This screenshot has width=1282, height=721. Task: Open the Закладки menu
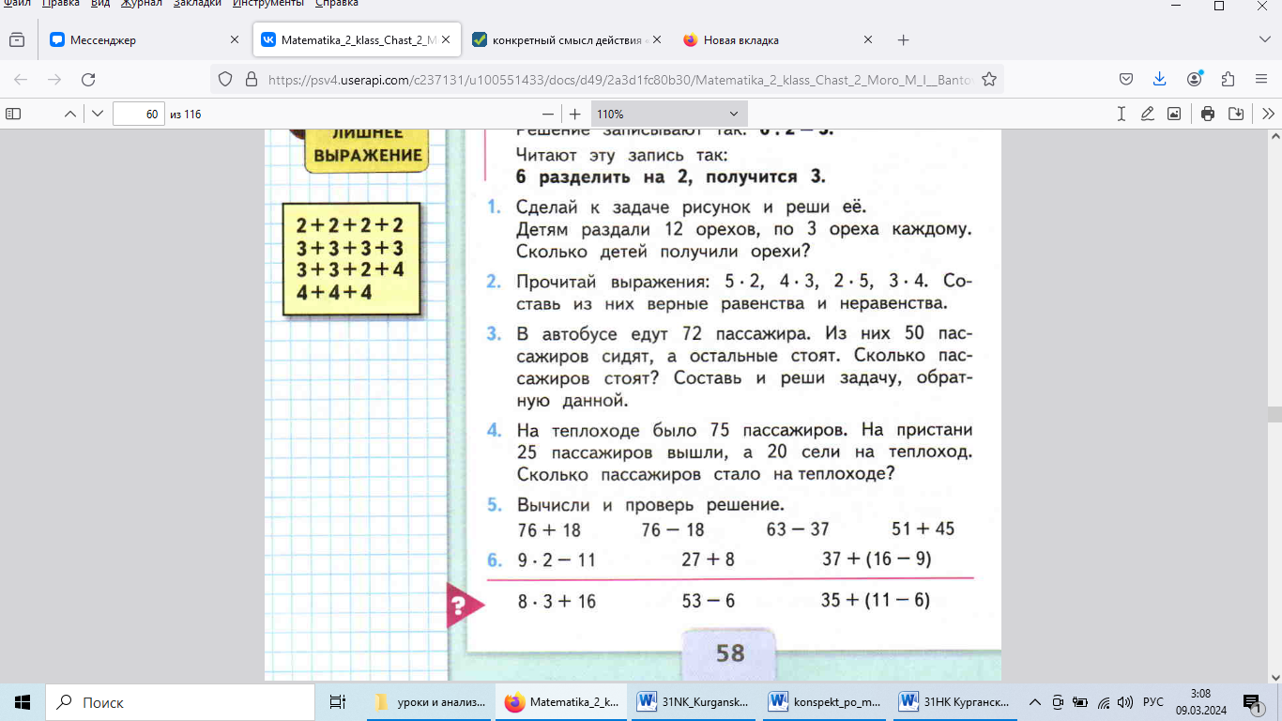pyautogui.click(x=197, y=4)
